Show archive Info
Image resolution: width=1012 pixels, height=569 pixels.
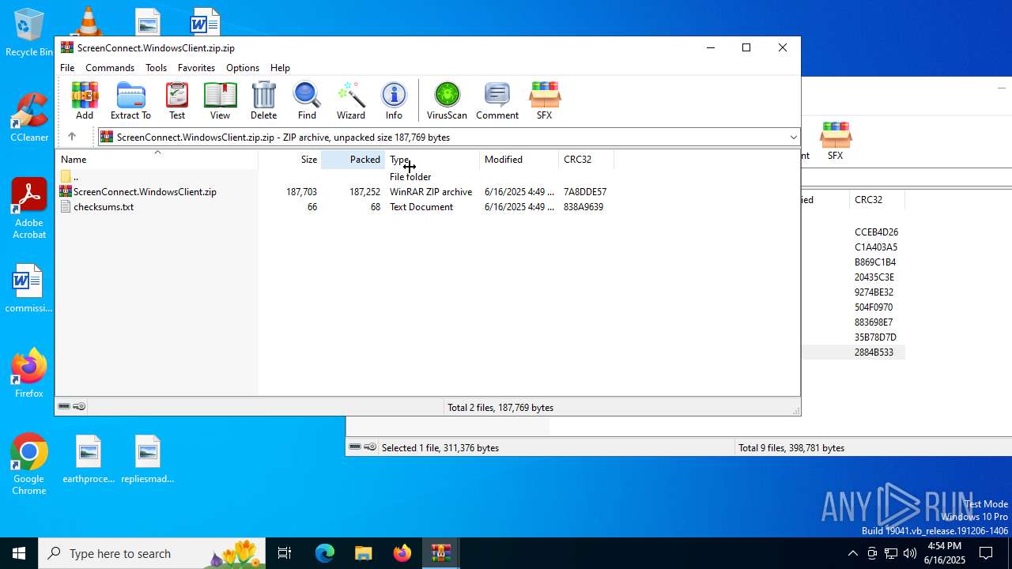(394, 100)
